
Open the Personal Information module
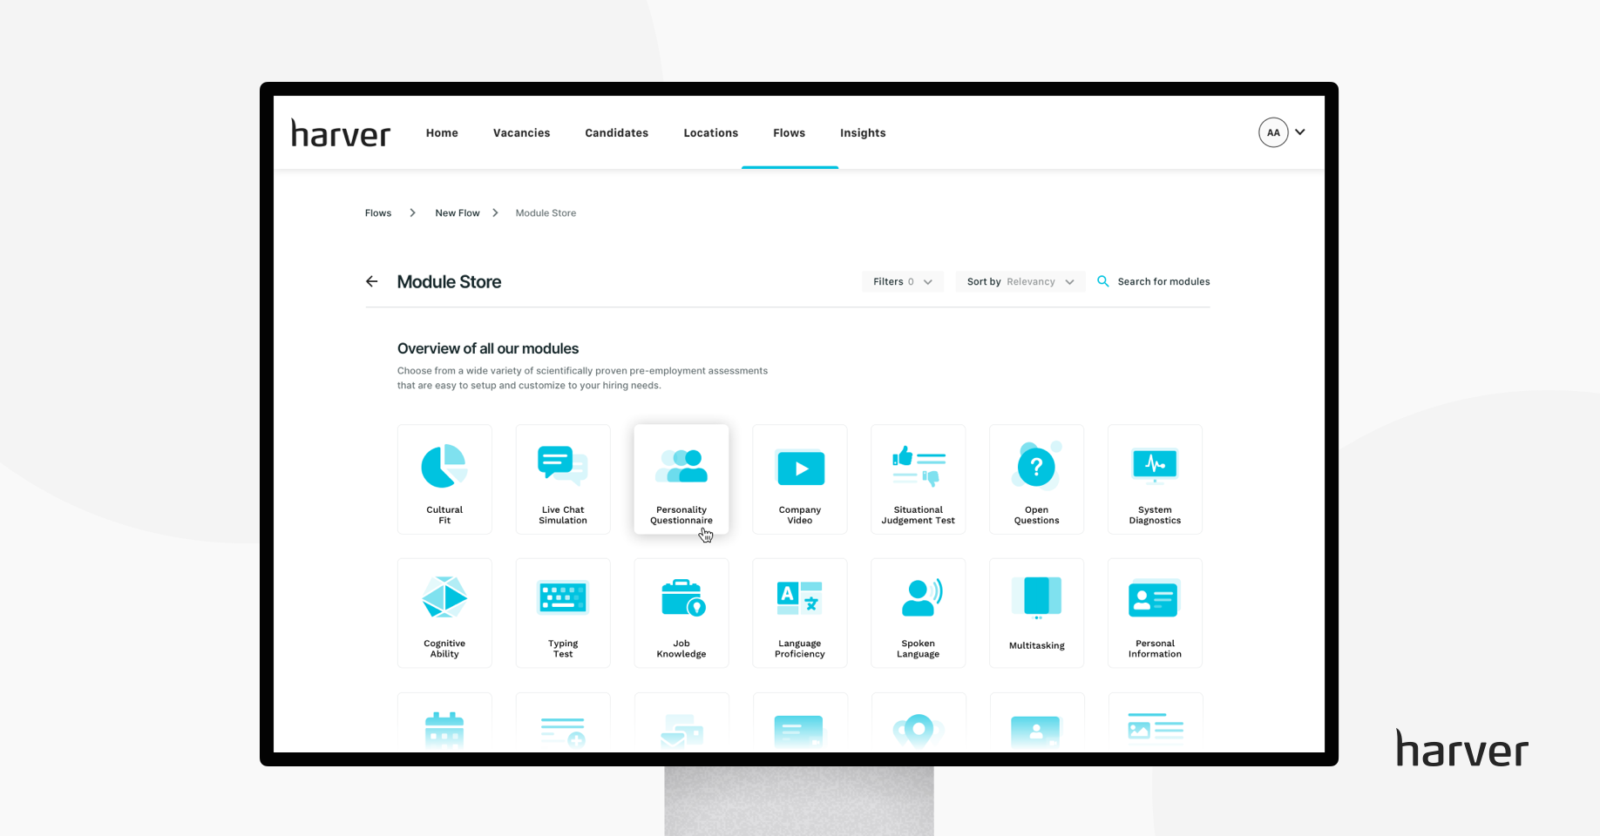(1156, 613)
